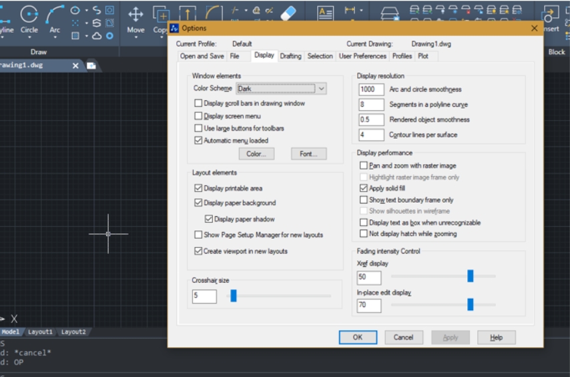Click Segments in a polyline curve field
Viewport: 570px width, 377px height.
click(371, 105)
